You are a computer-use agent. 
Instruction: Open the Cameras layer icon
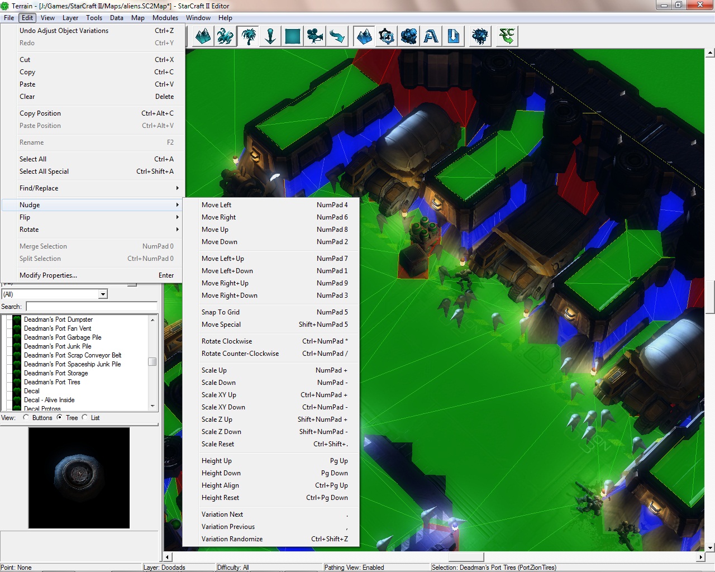click(315, 37)
